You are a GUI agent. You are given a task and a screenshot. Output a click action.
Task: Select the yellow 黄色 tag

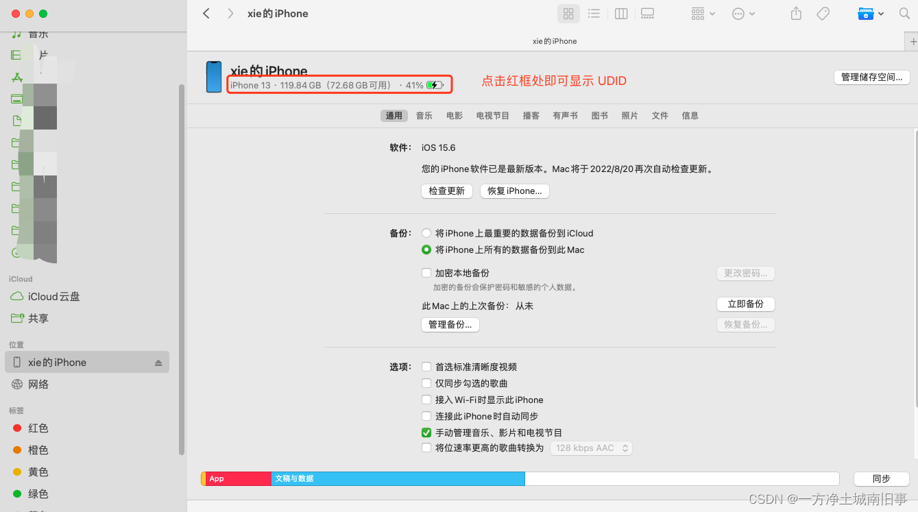(x=31, y=472)
